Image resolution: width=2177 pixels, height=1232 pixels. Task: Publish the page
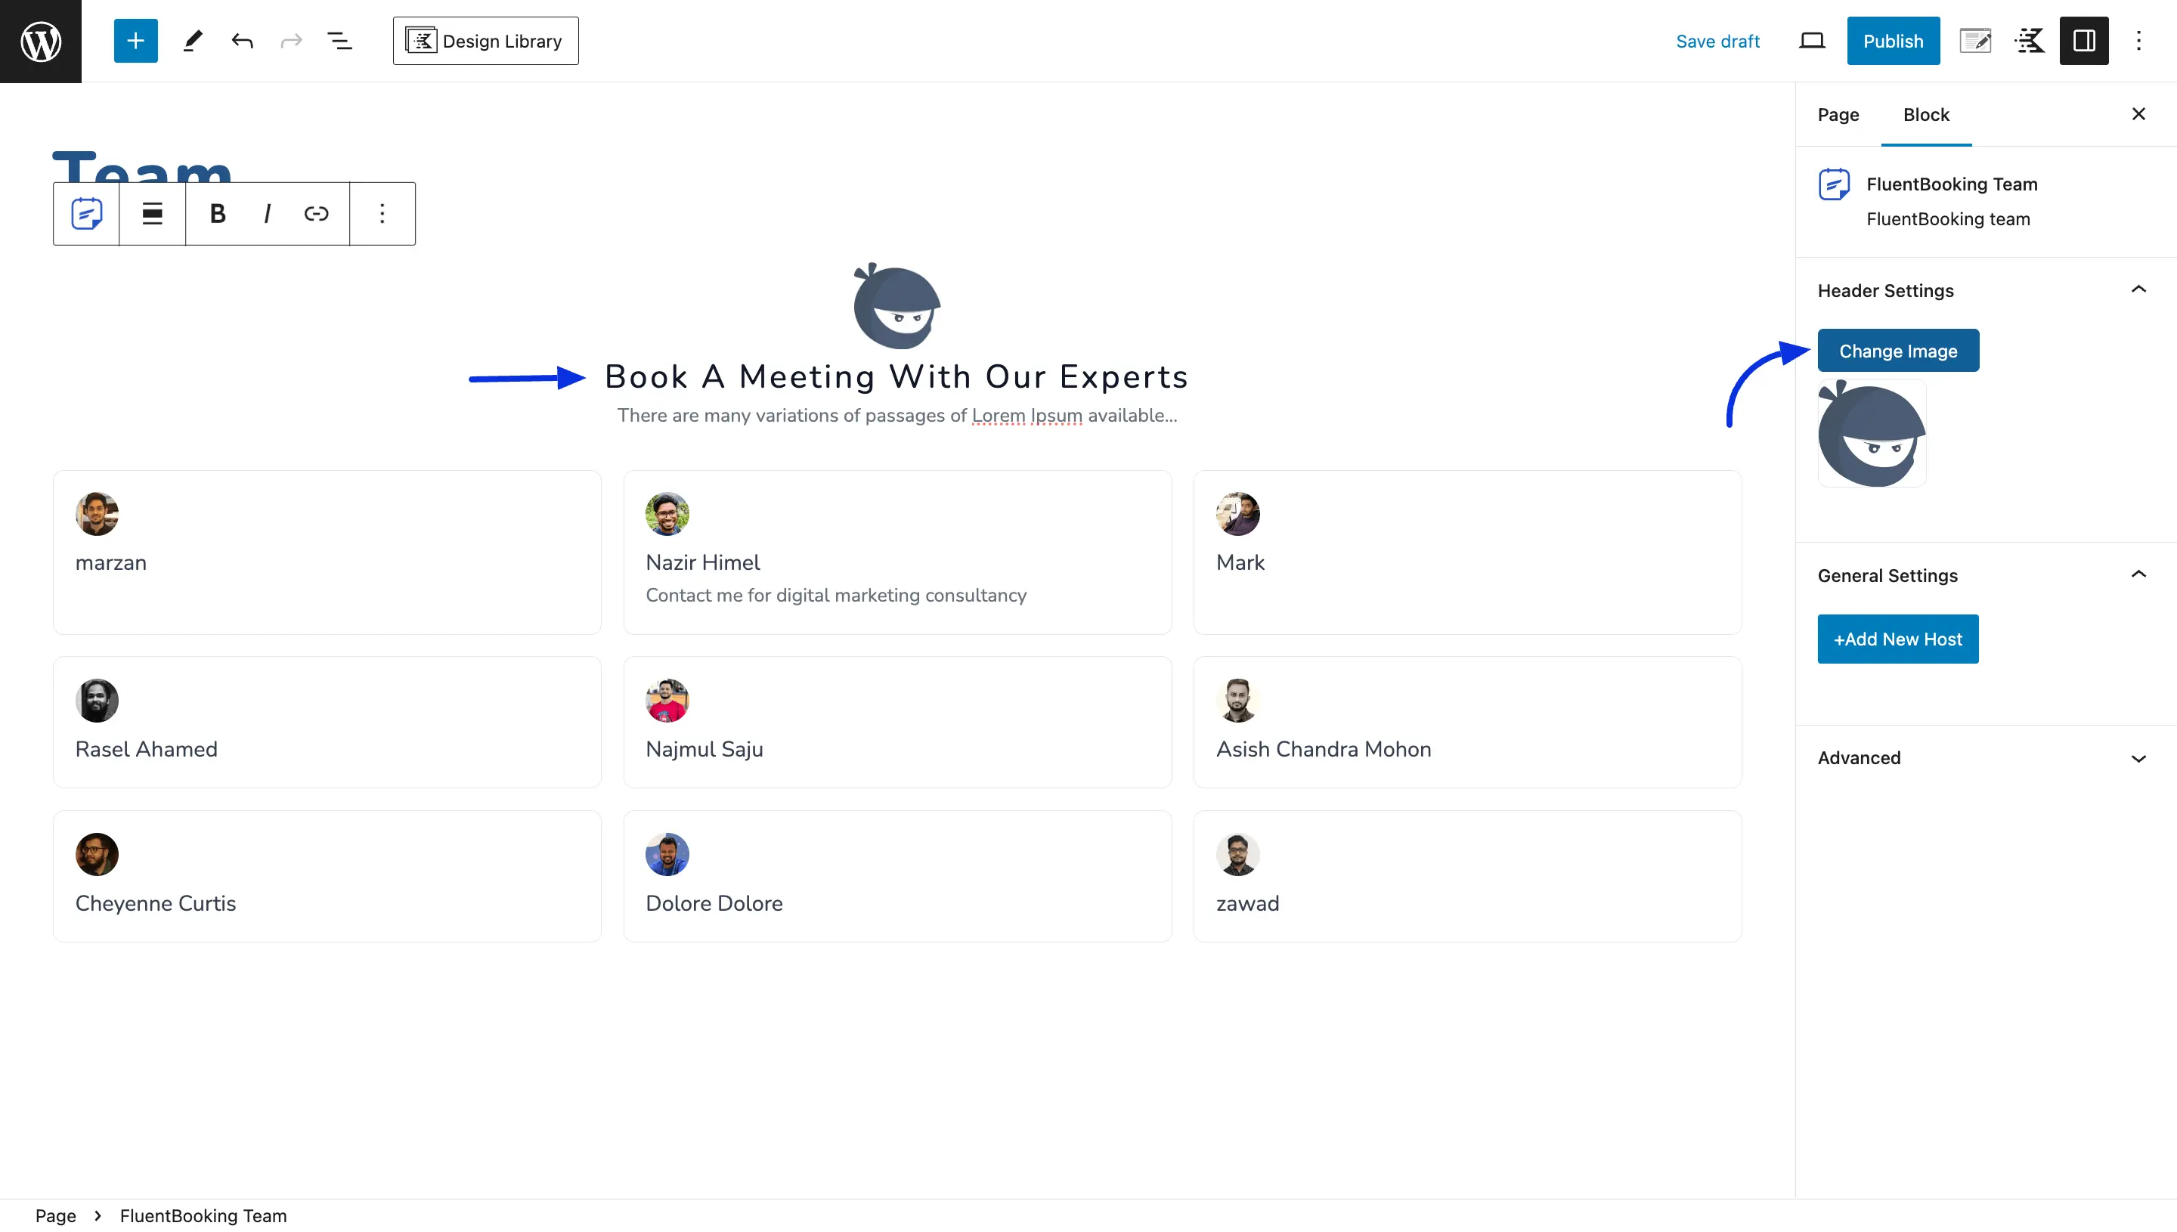click(1893, 41)
